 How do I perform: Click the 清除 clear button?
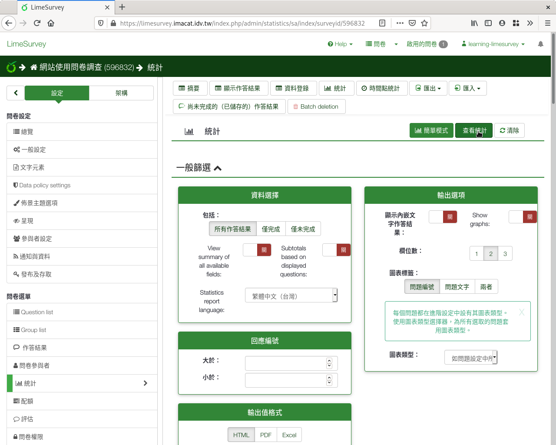(509, 130)
